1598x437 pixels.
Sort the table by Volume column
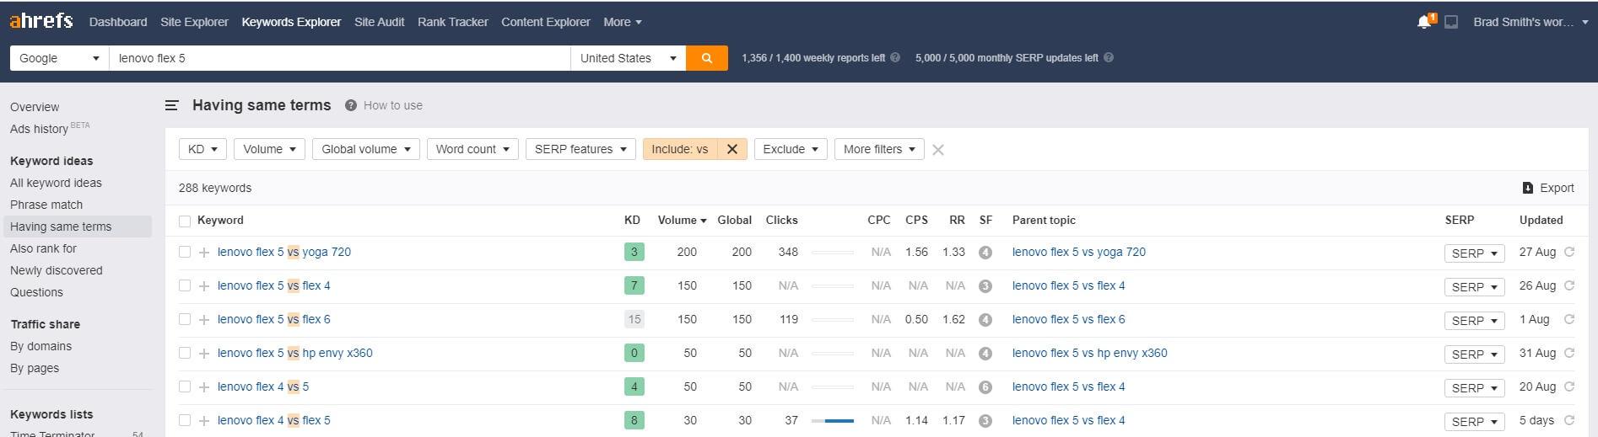tap(682, 220)
